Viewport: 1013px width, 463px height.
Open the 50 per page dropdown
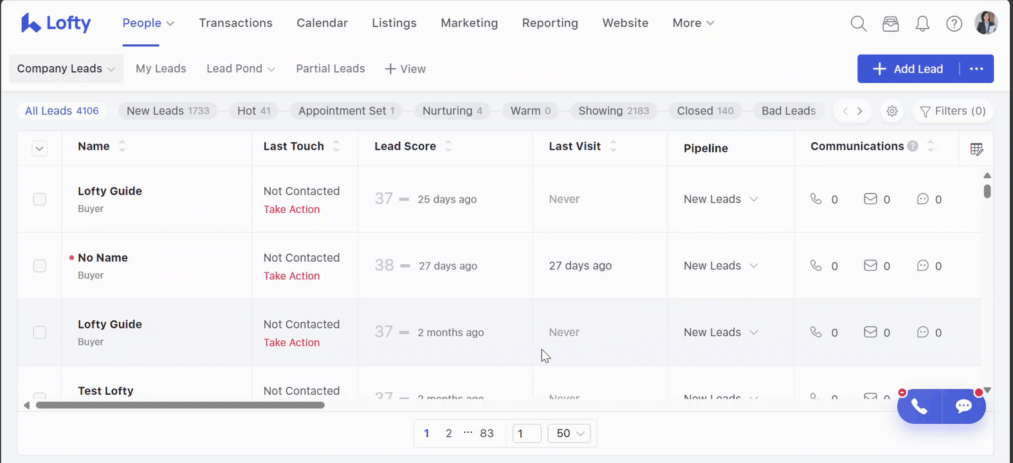[x=569, y=433]
